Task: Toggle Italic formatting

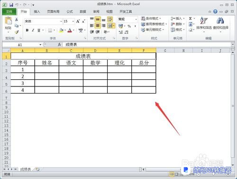Action: pyautogui.click(x=33, y=30)
